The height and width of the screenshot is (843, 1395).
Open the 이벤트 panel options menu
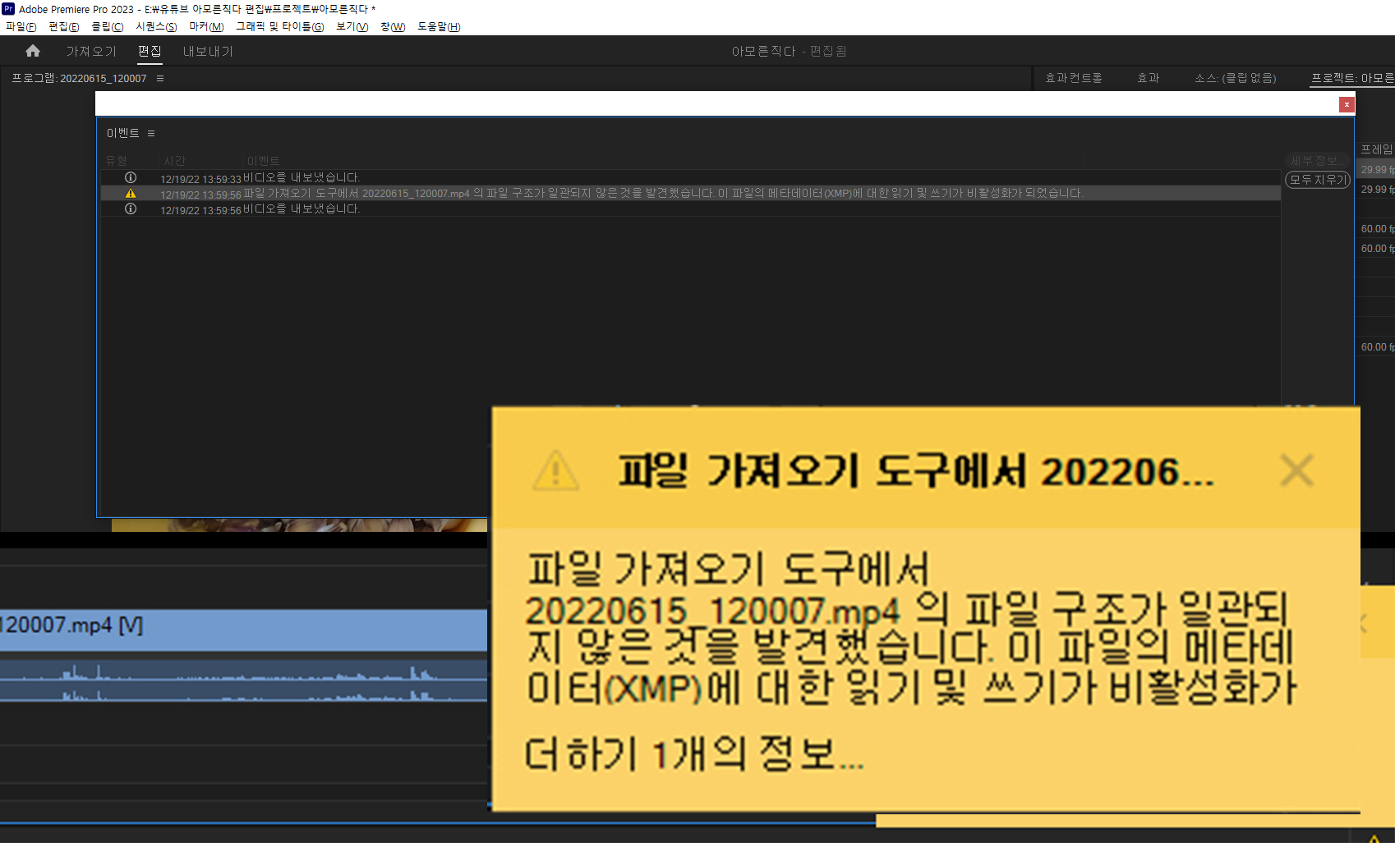[151, 133]
